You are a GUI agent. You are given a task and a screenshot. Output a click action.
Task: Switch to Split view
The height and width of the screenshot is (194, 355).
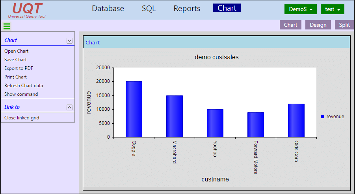[x=344, y=25]
